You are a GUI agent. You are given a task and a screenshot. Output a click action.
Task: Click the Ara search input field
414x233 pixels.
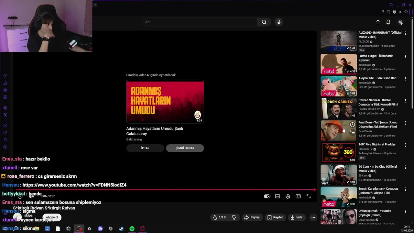tap(200, 22)
